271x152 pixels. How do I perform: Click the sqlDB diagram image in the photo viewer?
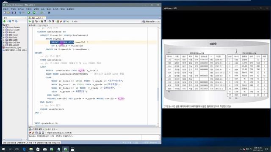(x=216, y=74)
